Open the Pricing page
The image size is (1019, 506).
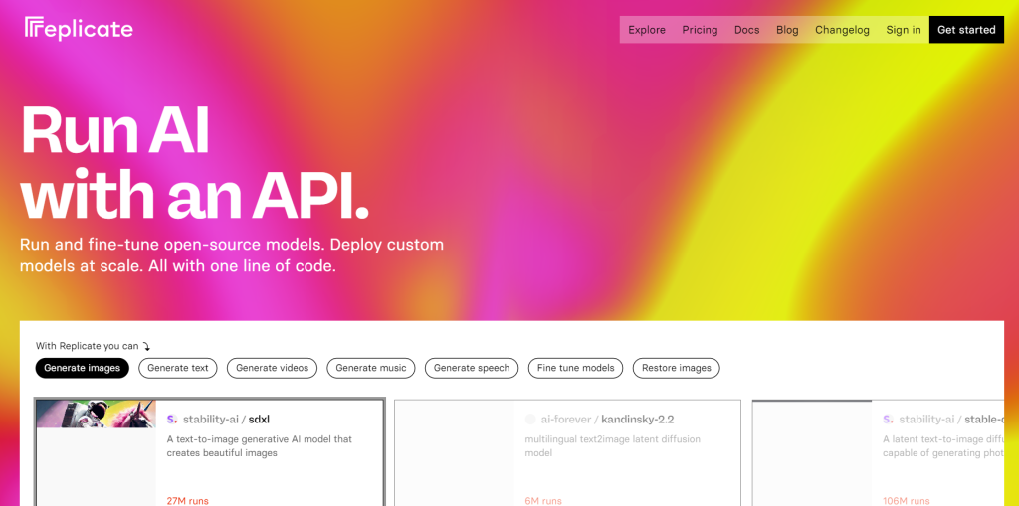(x=700, y=30)
